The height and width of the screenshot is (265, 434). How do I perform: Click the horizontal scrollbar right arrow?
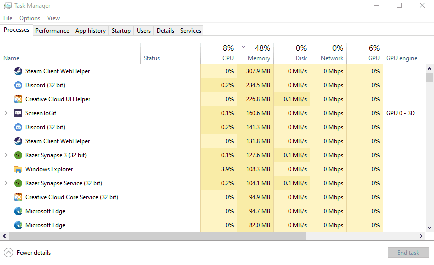[x=422, y=236]
